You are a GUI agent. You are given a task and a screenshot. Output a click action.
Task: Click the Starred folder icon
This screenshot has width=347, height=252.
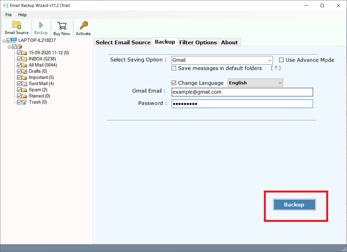tap(24, 96)
